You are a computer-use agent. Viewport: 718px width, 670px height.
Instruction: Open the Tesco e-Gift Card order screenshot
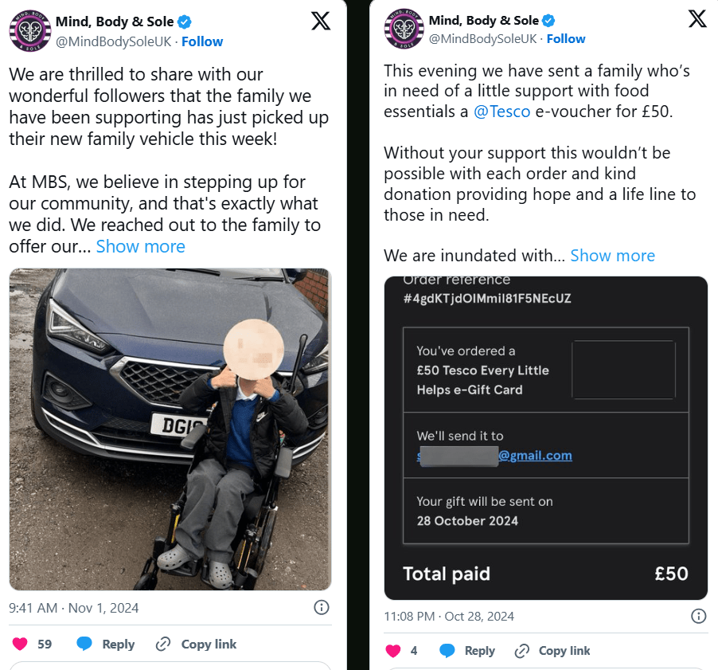[545, 437]
